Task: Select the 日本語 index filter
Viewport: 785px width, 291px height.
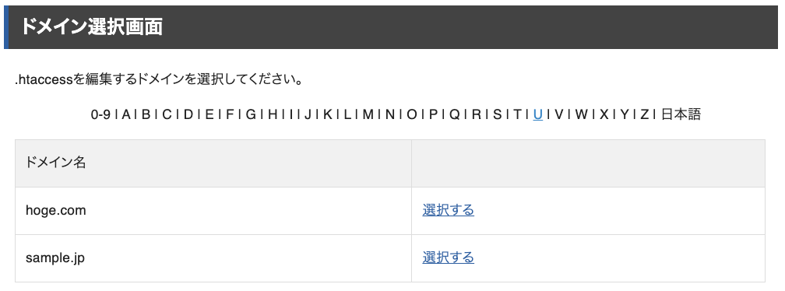Action: pyautogui.click(x=681, y=114)
